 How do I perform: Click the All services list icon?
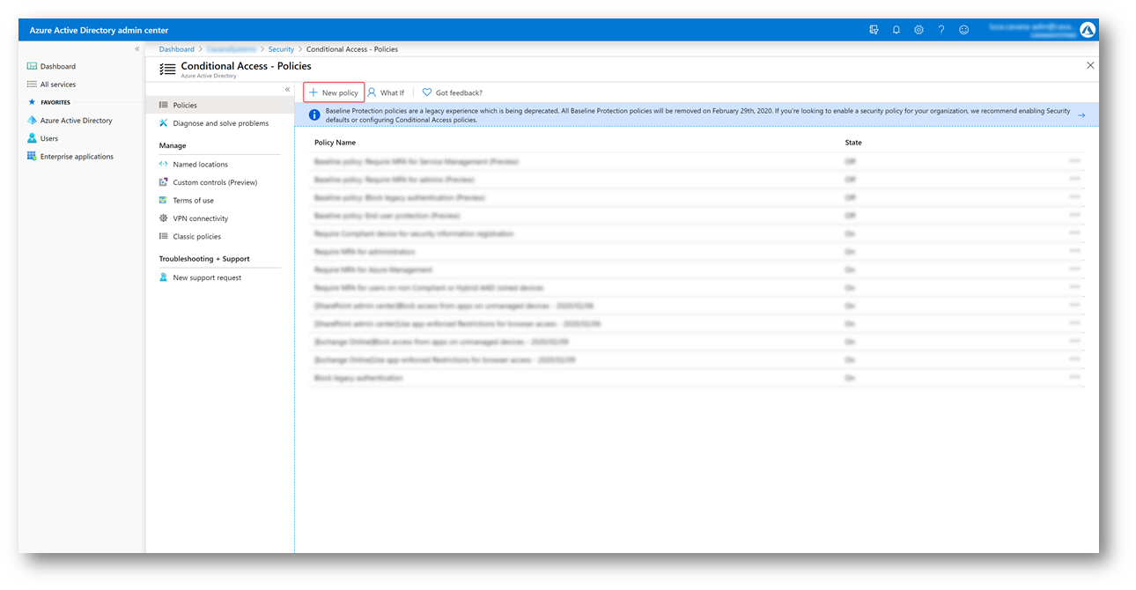[x=32, y=85]
